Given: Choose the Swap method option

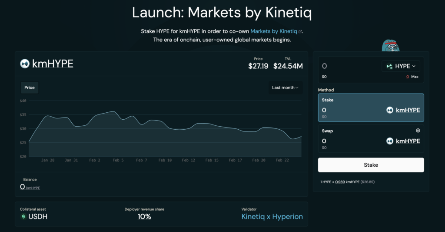Looking at the screenshot, I should click(x=371, y=138).
